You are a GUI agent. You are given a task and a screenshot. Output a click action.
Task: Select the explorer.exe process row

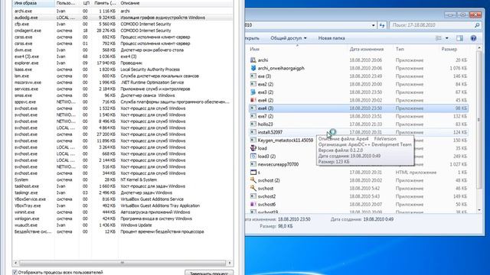(x=122, y=63)
